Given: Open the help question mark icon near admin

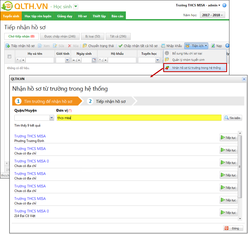Looking at the screenshot, I should point(224,5).
